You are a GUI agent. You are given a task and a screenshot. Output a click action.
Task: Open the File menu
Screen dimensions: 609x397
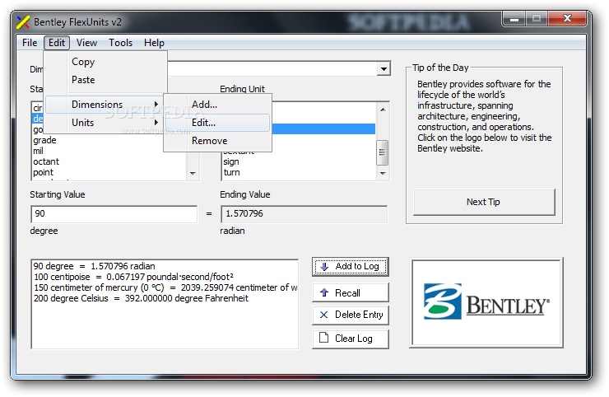pos(30,43)
